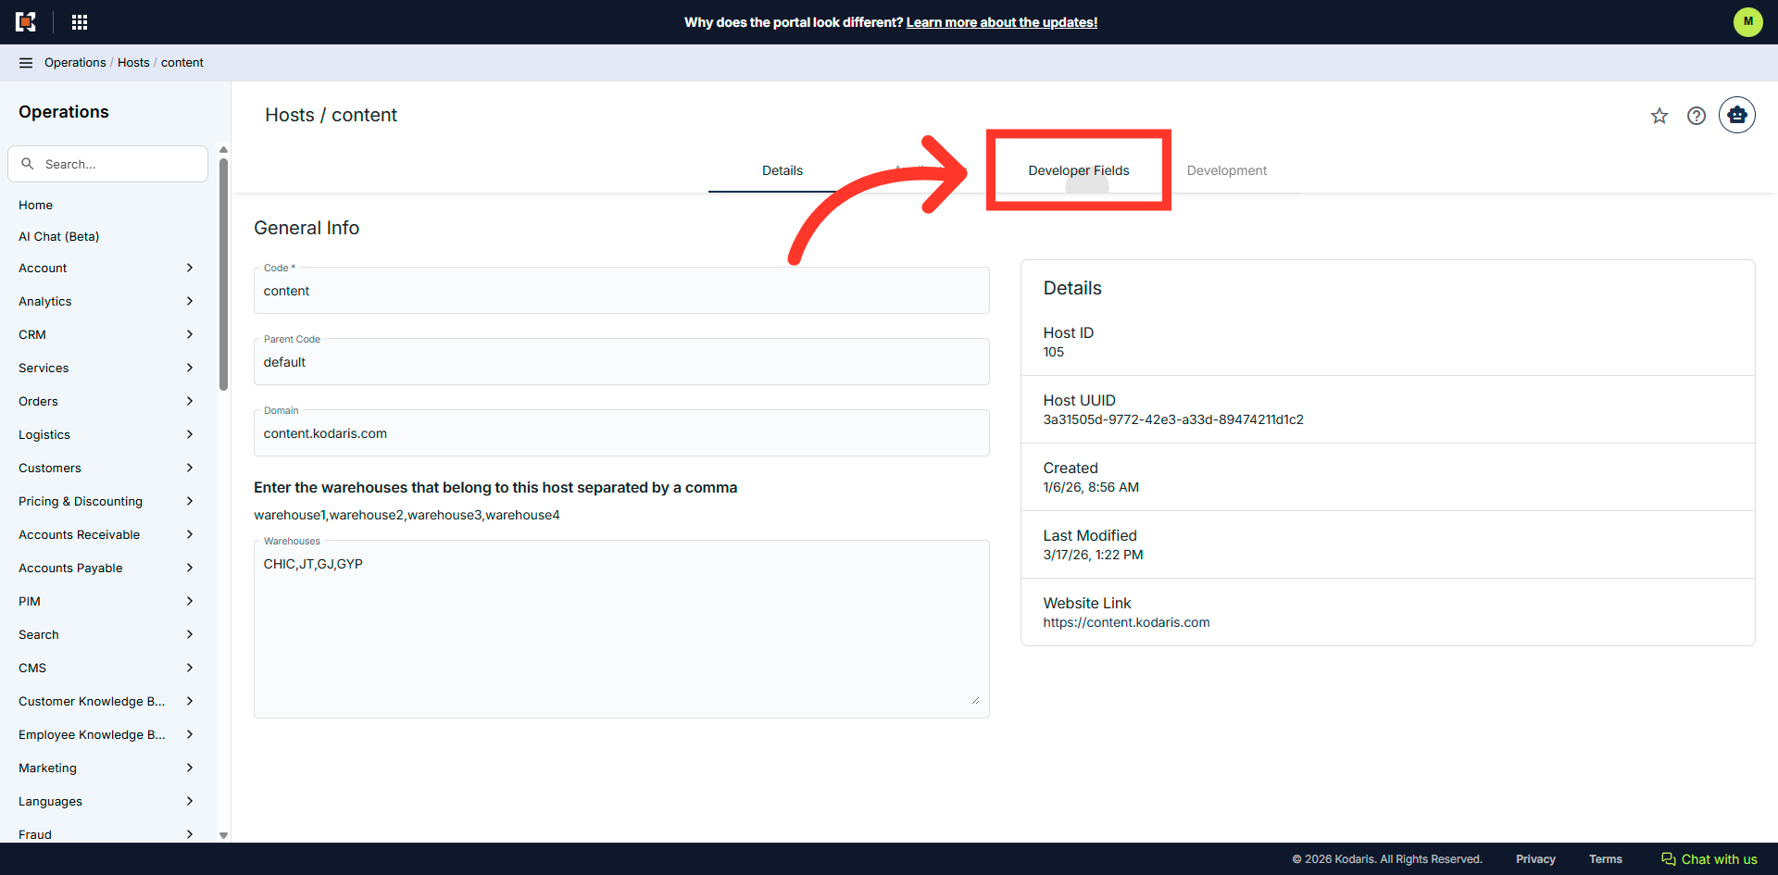
Task: Click the Code input field
Action: pyautogui.click(x=621, y=291)
